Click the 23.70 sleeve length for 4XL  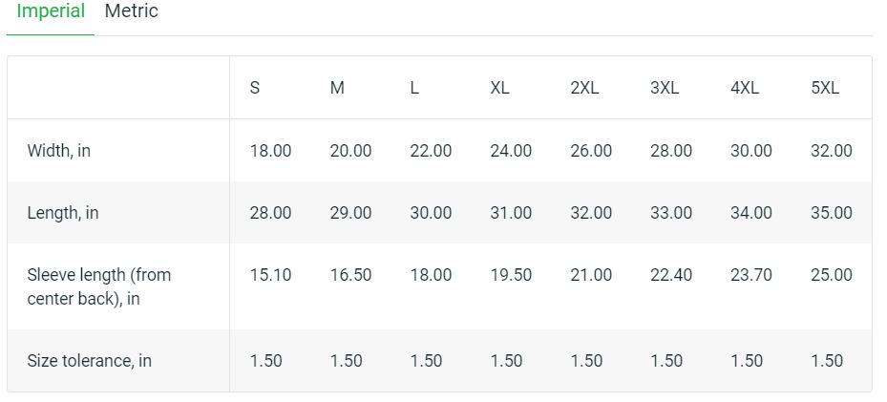coord(751,275)
